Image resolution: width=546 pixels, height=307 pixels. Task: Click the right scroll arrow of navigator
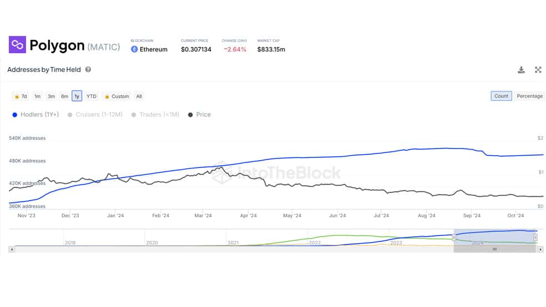point(540,249)
